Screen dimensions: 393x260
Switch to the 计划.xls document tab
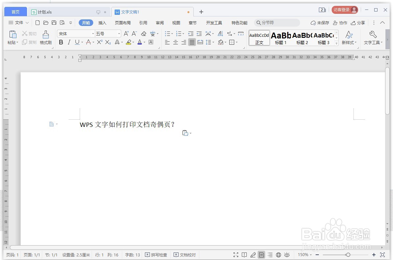(69, 12)
